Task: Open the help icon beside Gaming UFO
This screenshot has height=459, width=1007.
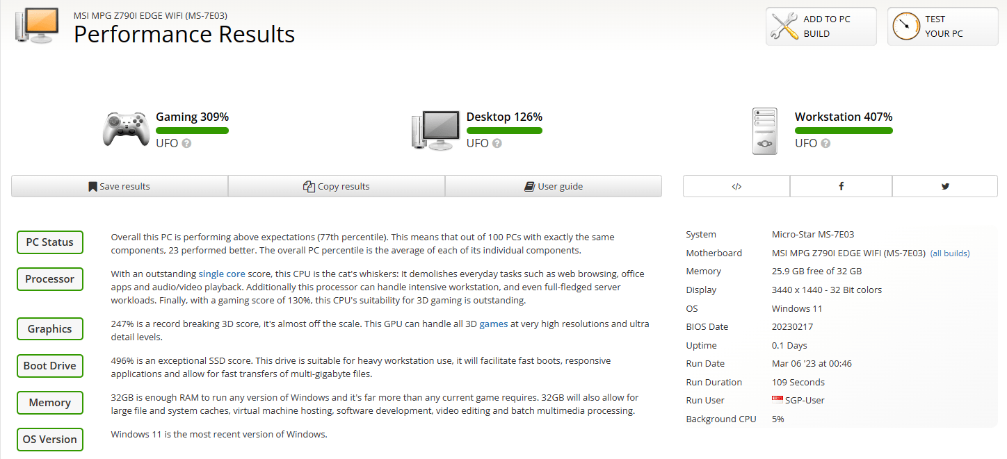Action: [x=186, y=144]
